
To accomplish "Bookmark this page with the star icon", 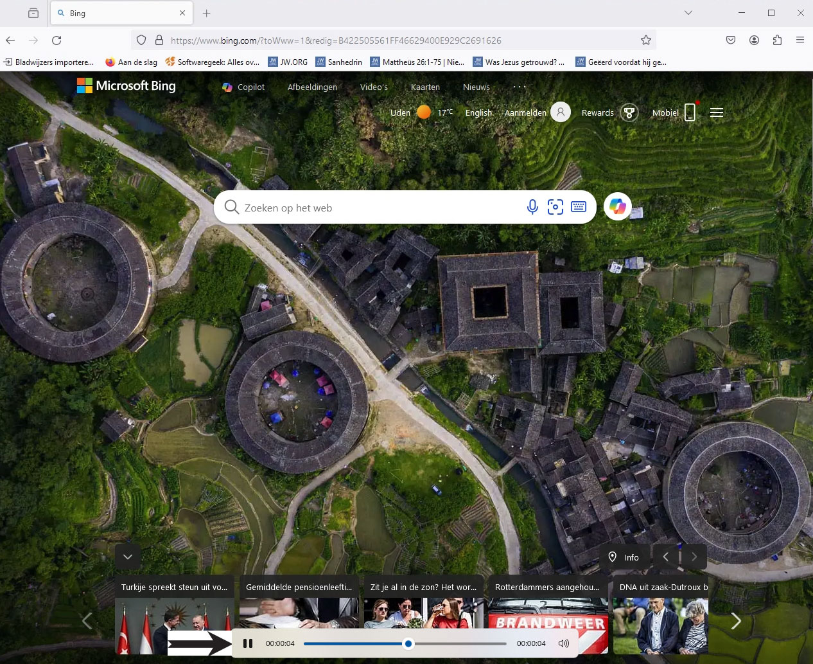I will pyautogui.click(x=646, y=40).
